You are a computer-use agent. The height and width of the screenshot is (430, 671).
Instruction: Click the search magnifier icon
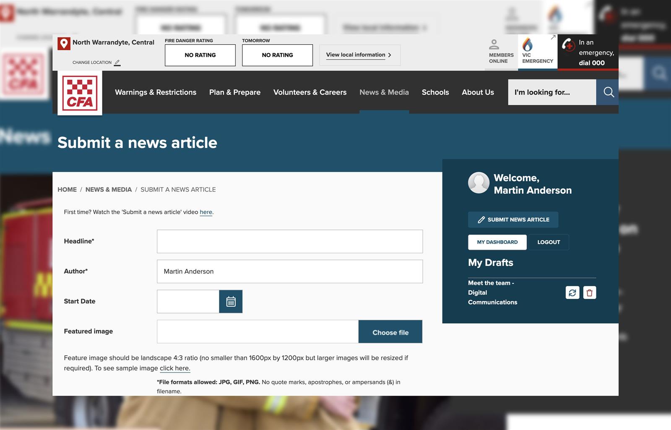608,92
